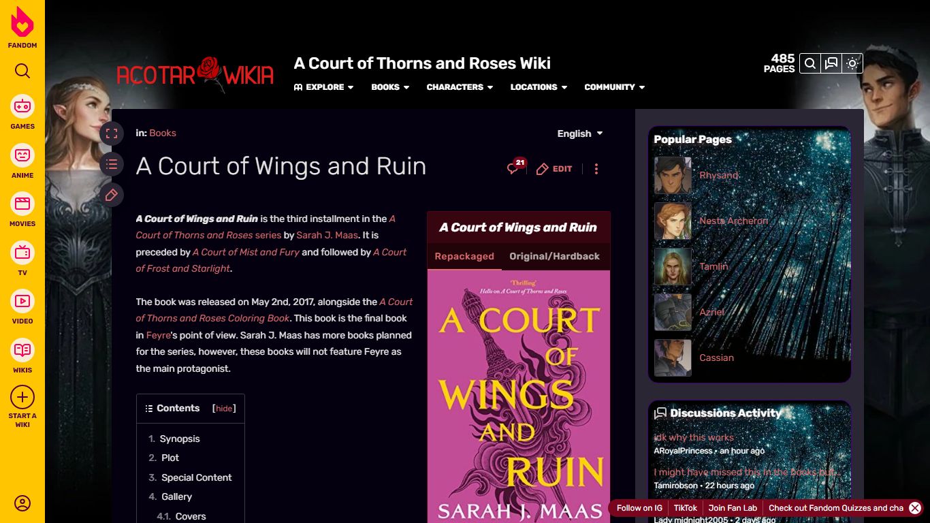
Task: Open the Azriel popular page link
Action: tap(711, 313)
